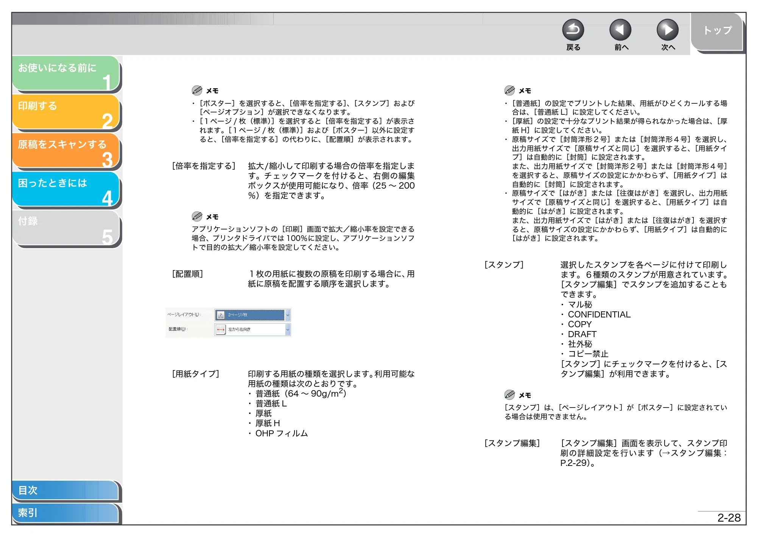Switch to chapter 2 印刷する tab

66,112
